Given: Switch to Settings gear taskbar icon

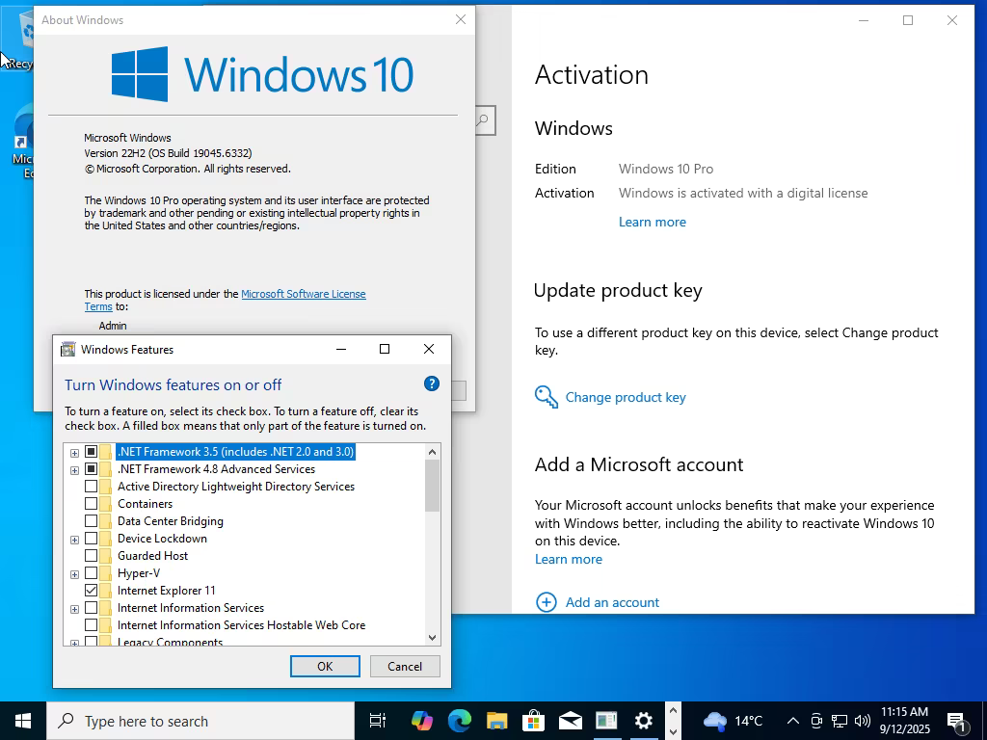Looking at the screenshot, I should click(643, 721).
